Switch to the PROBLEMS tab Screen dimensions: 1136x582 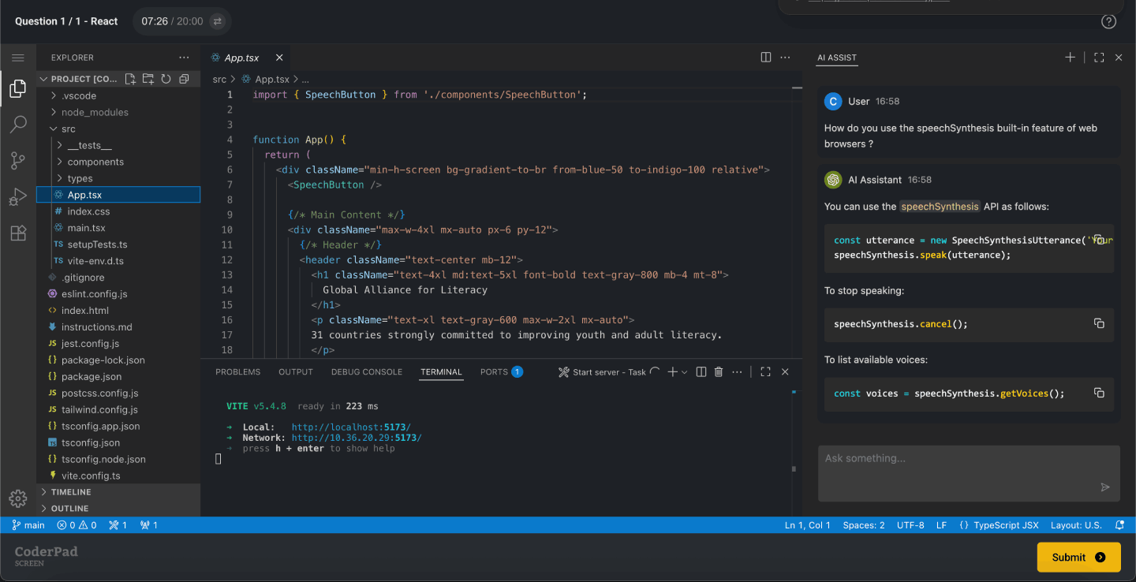click(237, 372)
